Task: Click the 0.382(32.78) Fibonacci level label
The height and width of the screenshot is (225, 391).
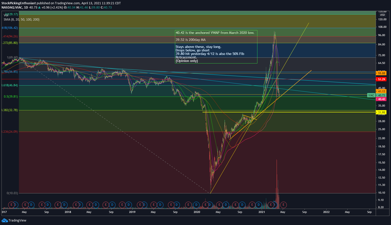Action: tap(10, 110)
